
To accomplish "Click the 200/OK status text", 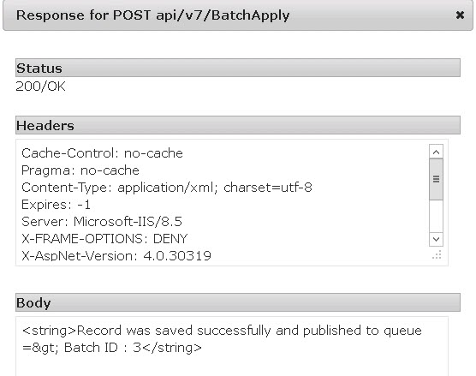I will point(40,87).
